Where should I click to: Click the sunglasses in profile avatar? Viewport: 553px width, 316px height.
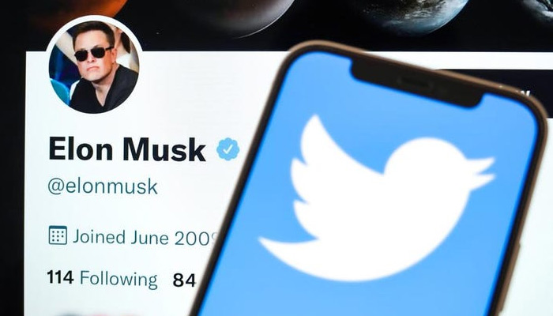[x=93, y=54]
